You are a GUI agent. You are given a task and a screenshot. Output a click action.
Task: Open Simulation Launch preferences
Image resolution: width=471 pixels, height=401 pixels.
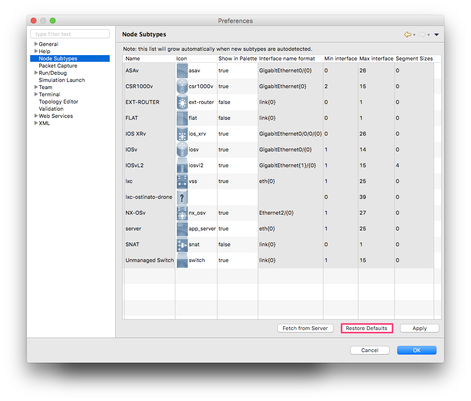tap(62, 80)
